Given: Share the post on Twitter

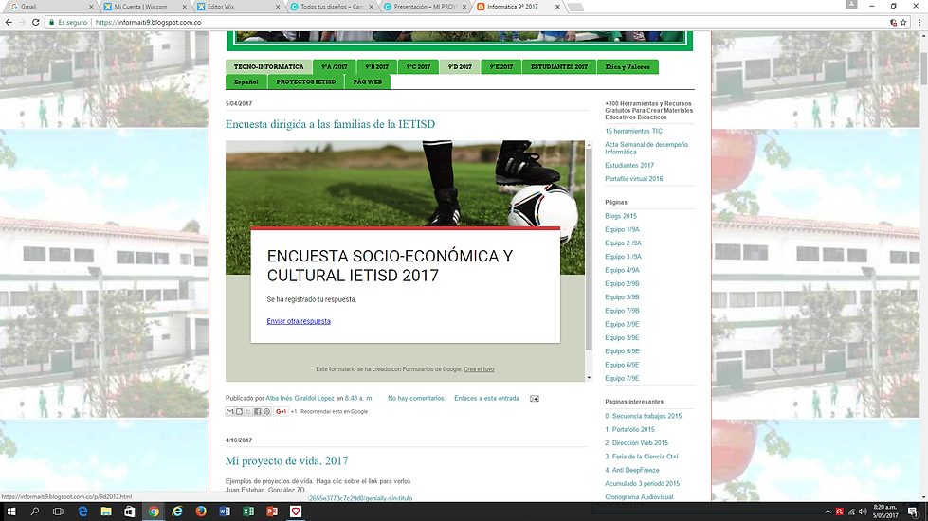Looking at the screenshot, I should [248, 412].
